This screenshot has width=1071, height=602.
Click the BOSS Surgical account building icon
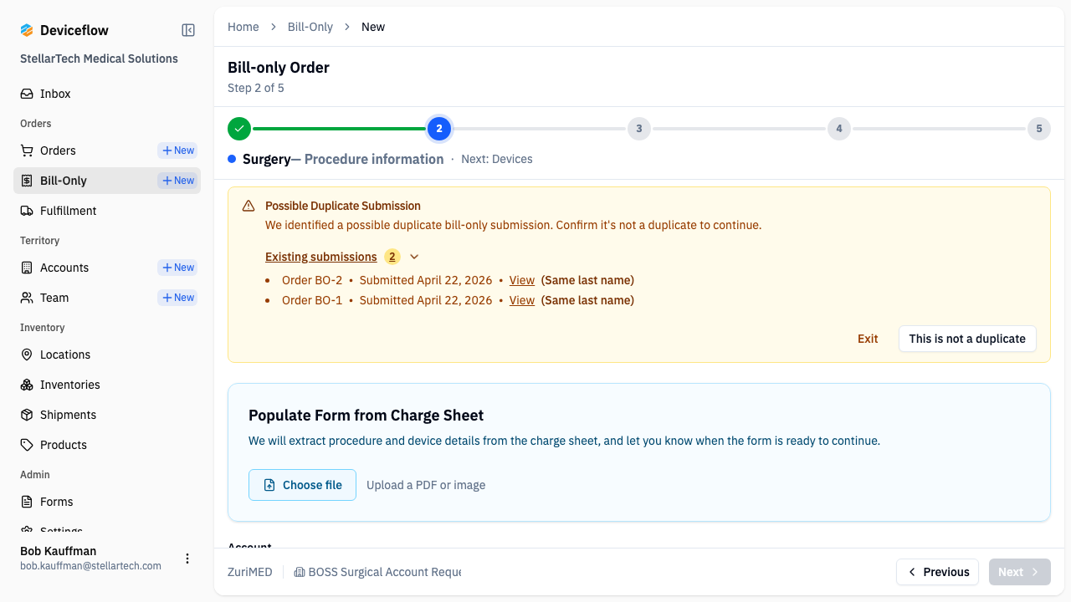pos(300,572)
